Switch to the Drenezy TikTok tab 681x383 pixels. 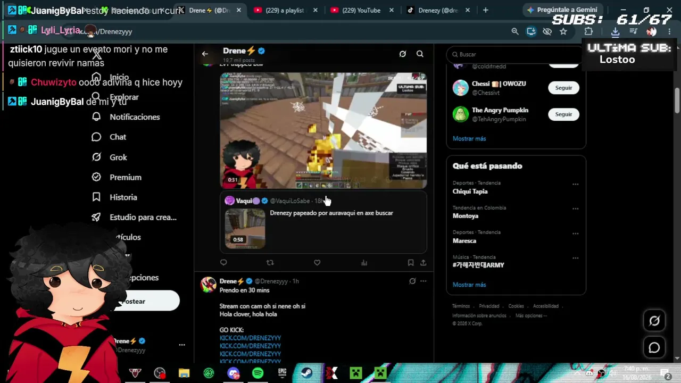coord(439,10)
